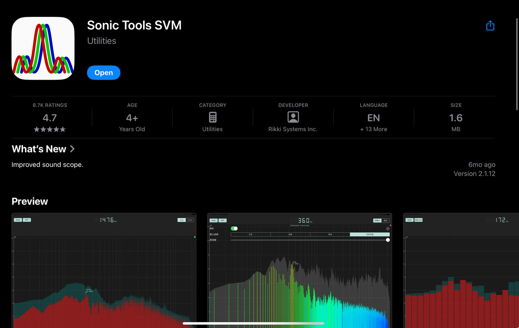Click the 4+ age rating

point(132,118)
